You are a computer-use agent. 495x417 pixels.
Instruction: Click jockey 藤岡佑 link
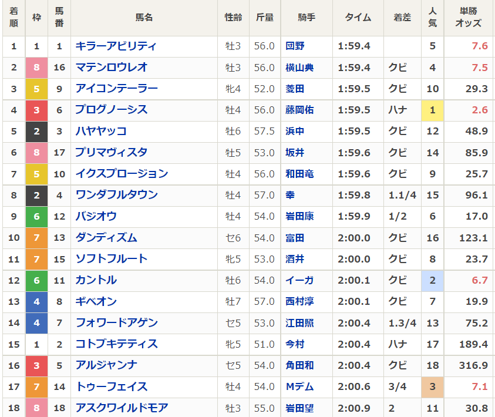pyautogui.click(x=299, y=110)
